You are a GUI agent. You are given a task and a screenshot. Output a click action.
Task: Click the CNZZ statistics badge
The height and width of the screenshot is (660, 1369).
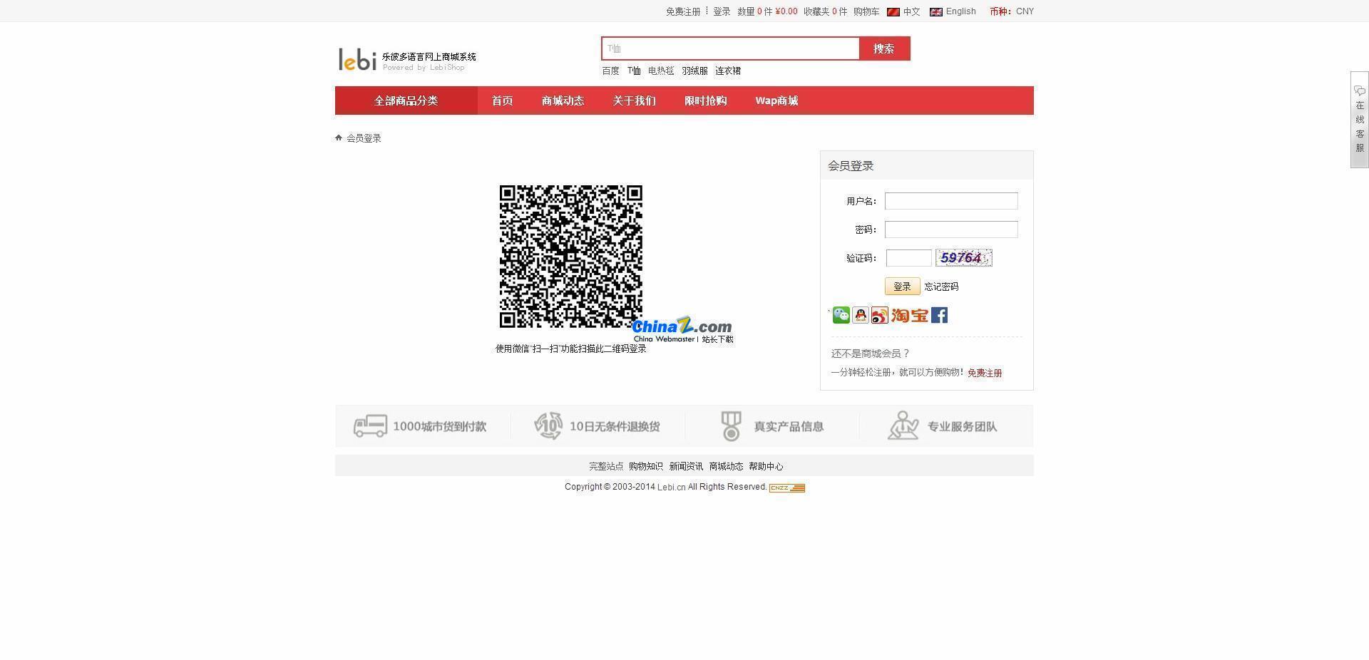point(787,488)
